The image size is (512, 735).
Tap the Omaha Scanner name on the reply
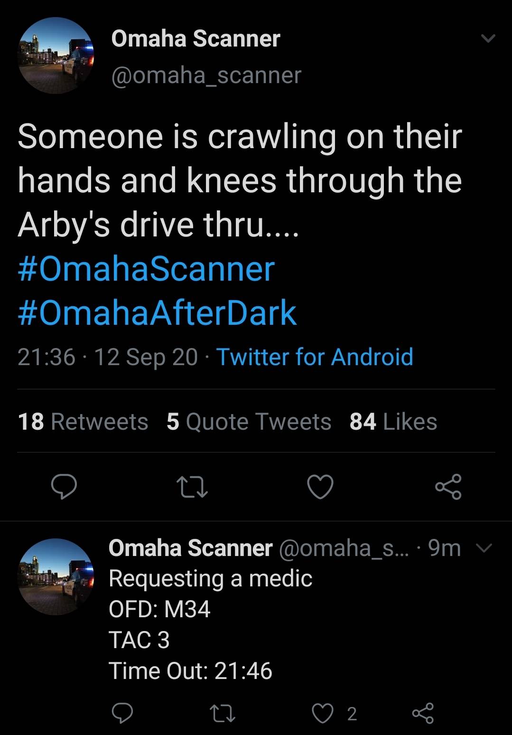coord(190,548)
